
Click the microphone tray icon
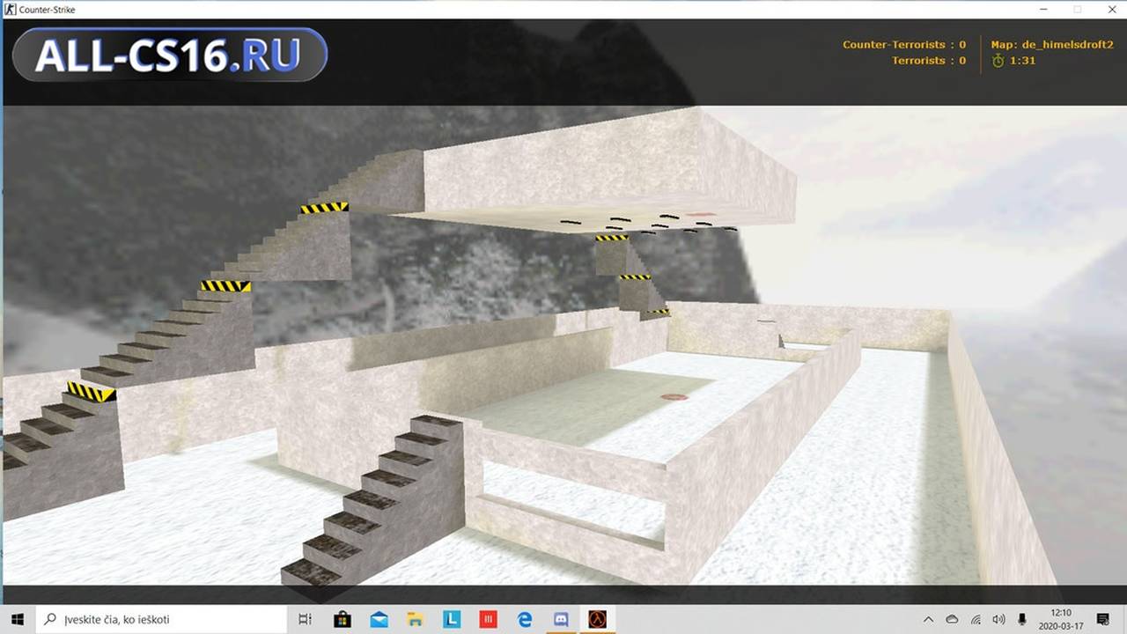click(x=1022, y=619)
